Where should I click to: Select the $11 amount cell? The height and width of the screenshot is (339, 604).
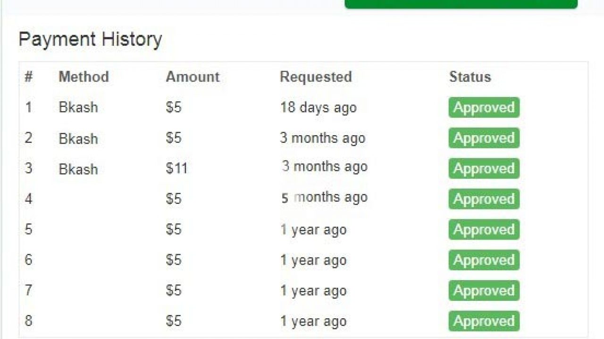click(x=176, y=169)
